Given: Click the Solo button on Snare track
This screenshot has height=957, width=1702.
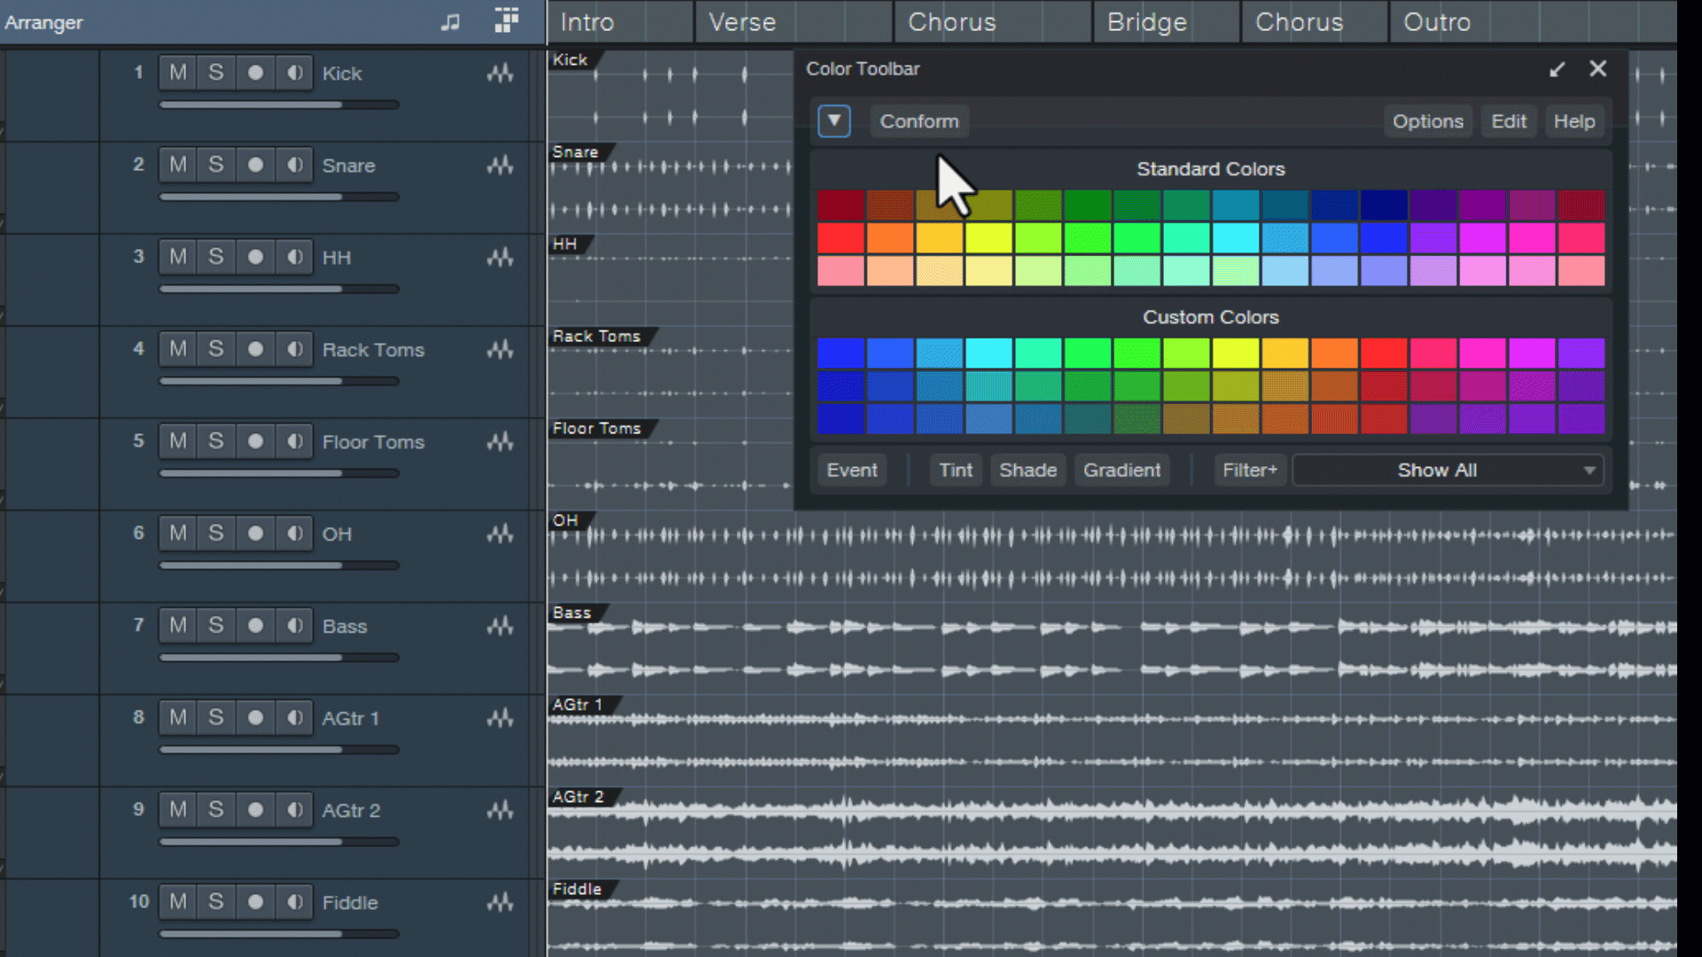Looking at the screenshot, I should 215,165.
